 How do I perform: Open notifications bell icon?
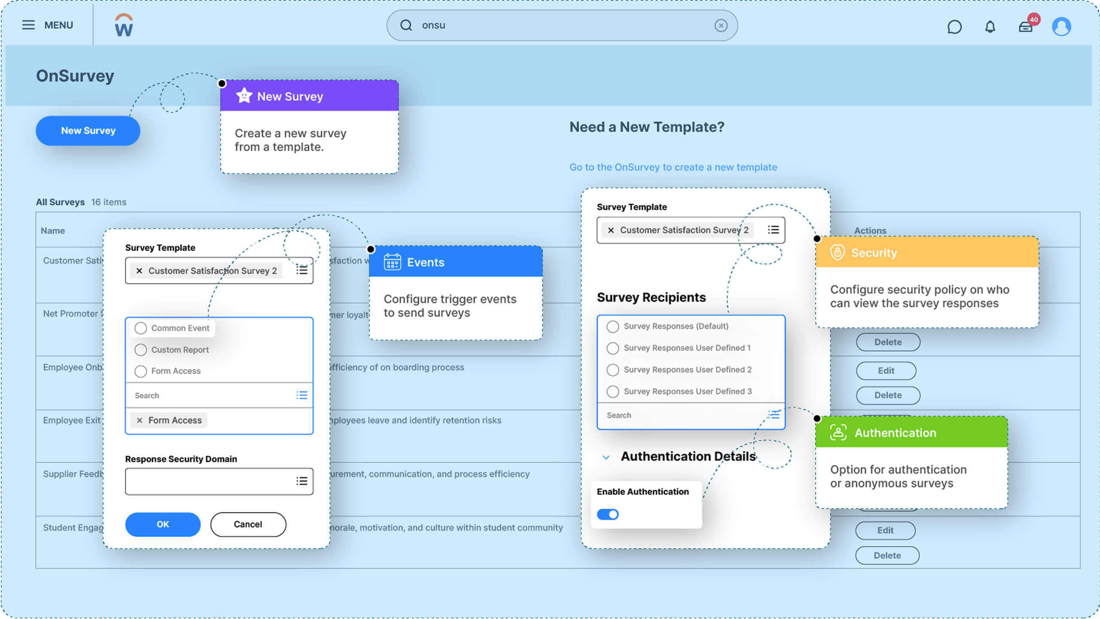pyautogui.click(x=990, y=27)
